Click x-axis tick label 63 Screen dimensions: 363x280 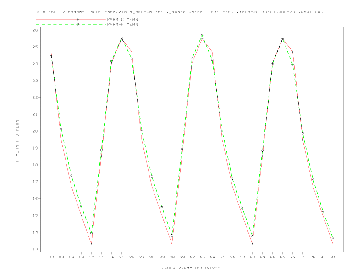click(x=263, y=257)
